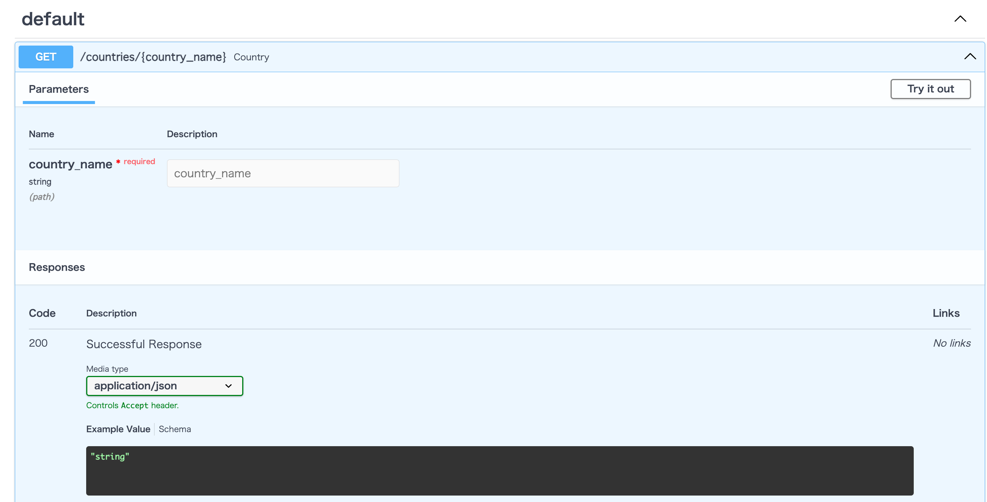Click the Responses section header
The height and width of the screenshot is (502, 987).
click(x=57, y=267)
